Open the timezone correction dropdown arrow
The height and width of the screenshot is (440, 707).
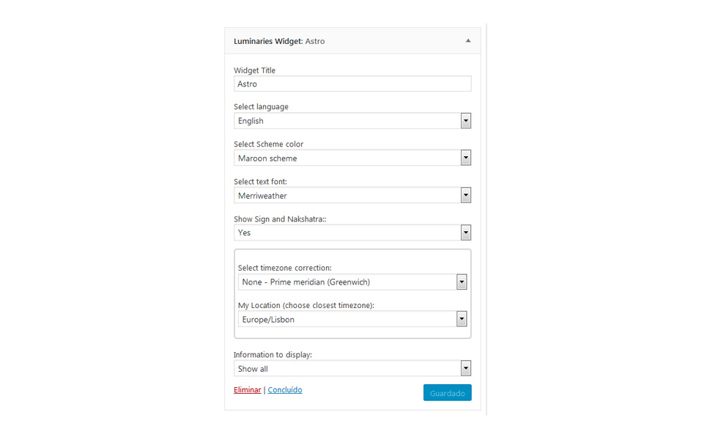pos(462,282)
